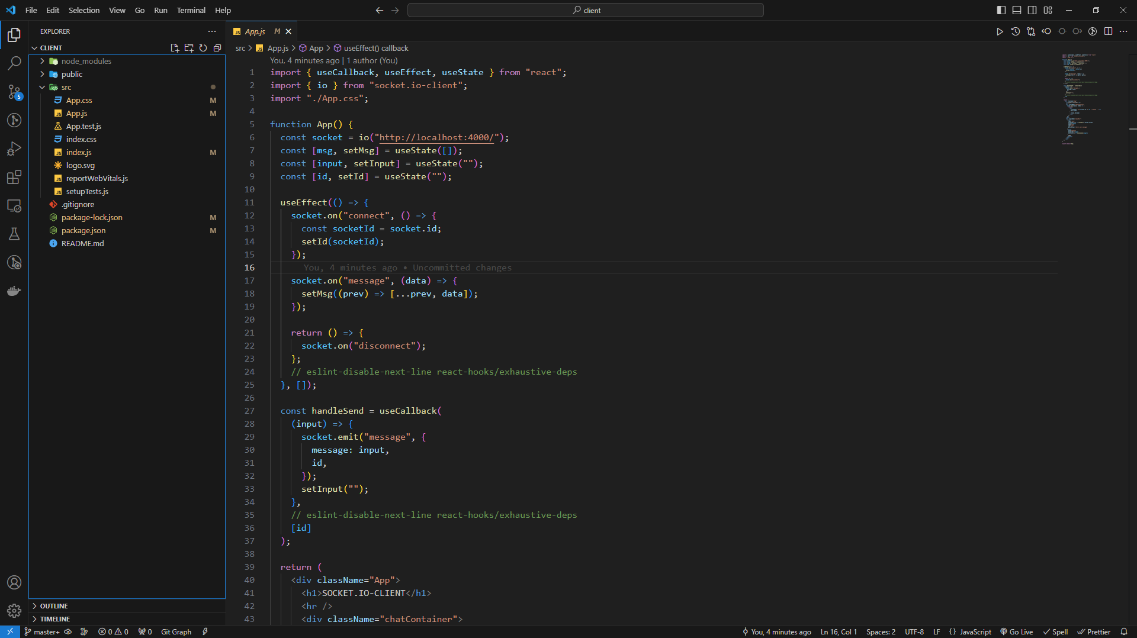Toggle the bottom panel layout button
This screenshot has width=1137, height=638.
point(1017,10)
